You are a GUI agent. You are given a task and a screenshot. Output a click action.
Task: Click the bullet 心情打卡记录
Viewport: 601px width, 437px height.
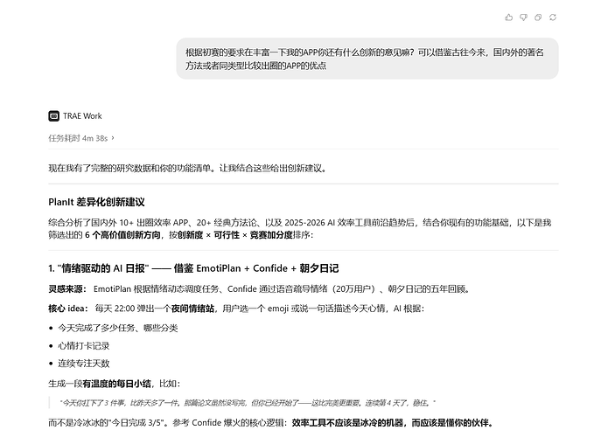(84, 346)
